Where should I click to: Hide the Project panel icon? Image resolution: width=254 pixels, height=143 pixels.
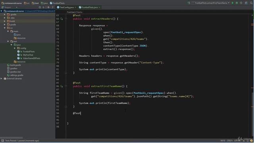pyautogui.click(x=53, y=7)
